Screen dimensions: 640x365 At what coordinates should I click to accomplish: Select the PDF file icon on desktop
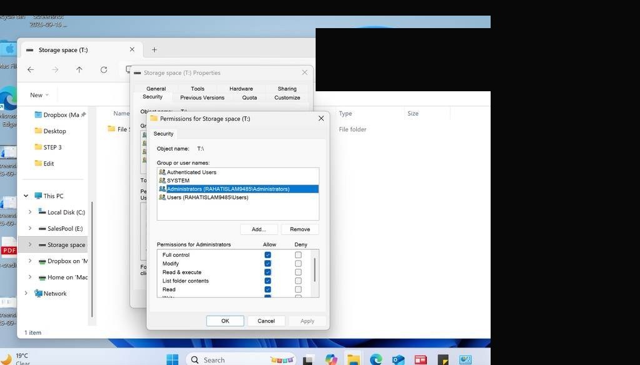[9, 248]
